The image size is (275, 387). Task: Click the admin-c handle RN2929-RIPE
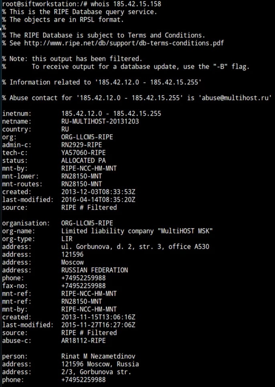81,145
